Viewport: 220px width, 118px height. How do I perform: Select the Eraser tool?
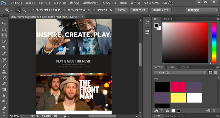4,84
